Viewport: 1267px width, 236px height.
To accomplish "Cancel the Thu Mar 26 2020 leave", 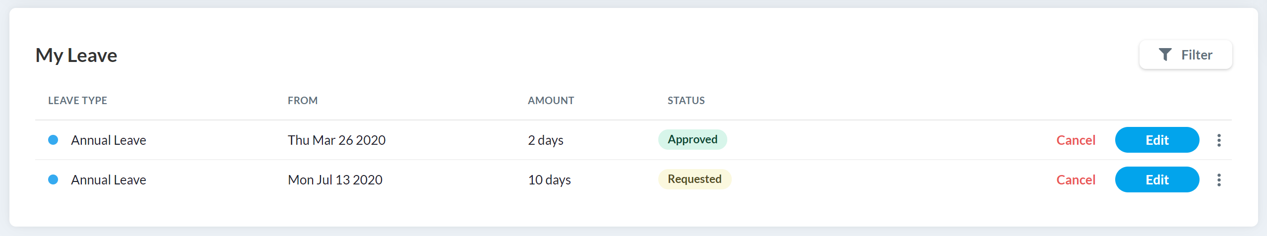I will coord(1076,140).
